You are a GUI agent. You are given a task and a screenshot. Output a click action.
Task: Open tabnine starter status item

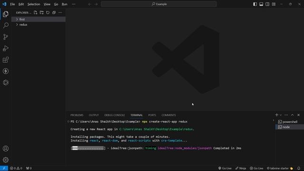tap(280, 168)
